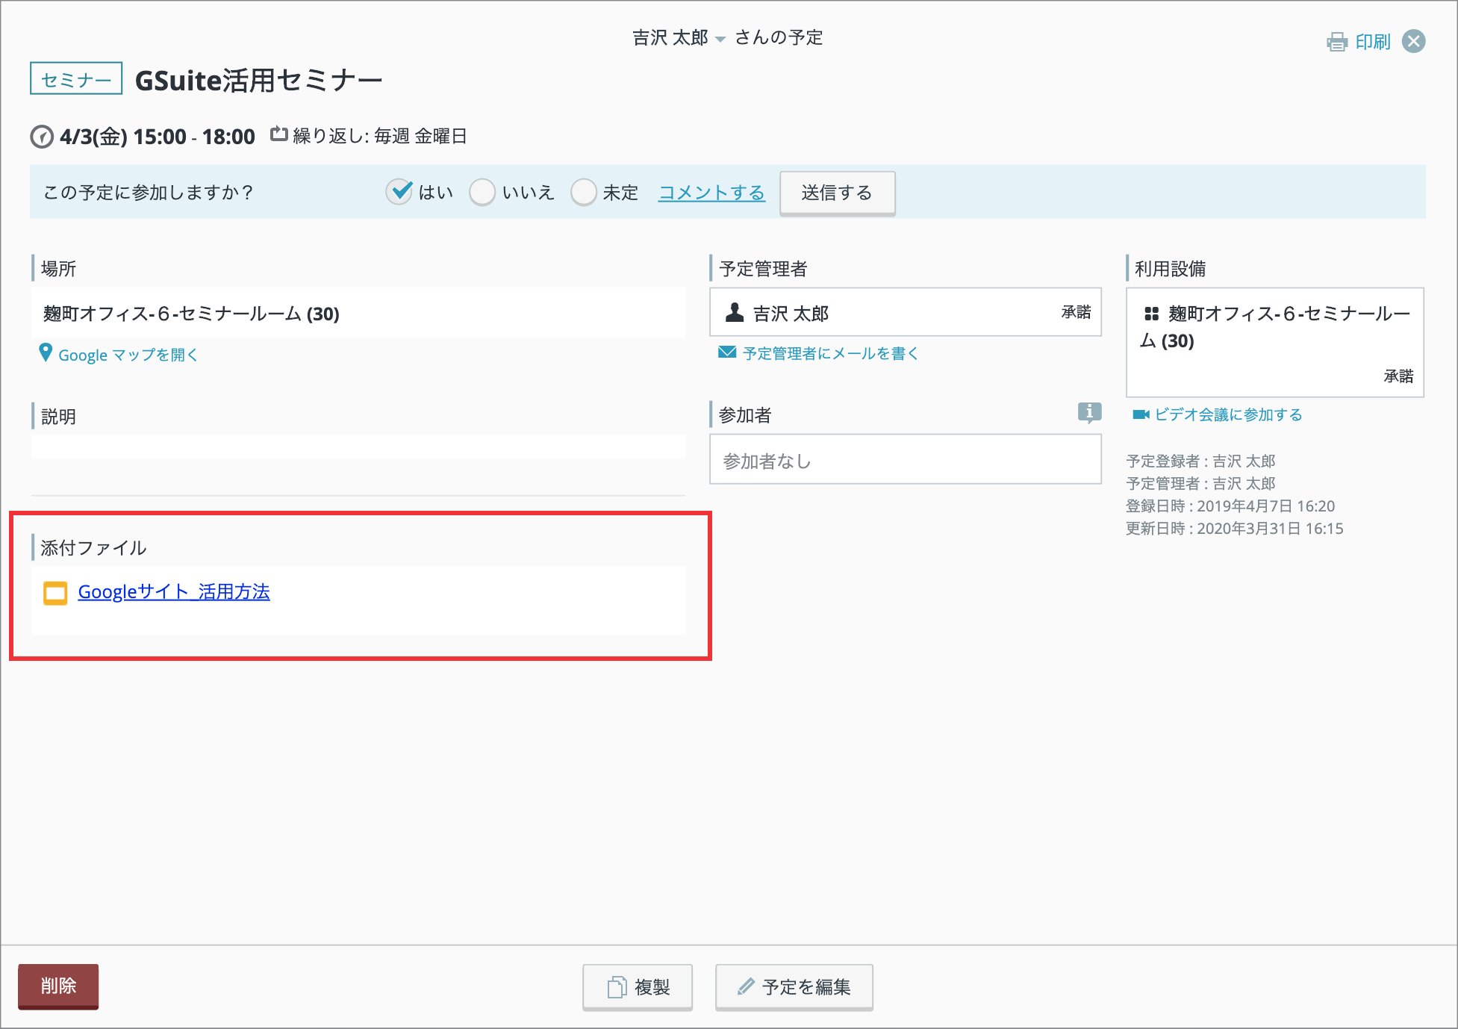Click the repeat icon beside 繰り返し

[279, 134]
